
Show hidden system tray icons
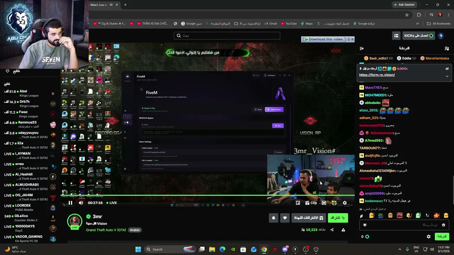click(x=400, y=249)
